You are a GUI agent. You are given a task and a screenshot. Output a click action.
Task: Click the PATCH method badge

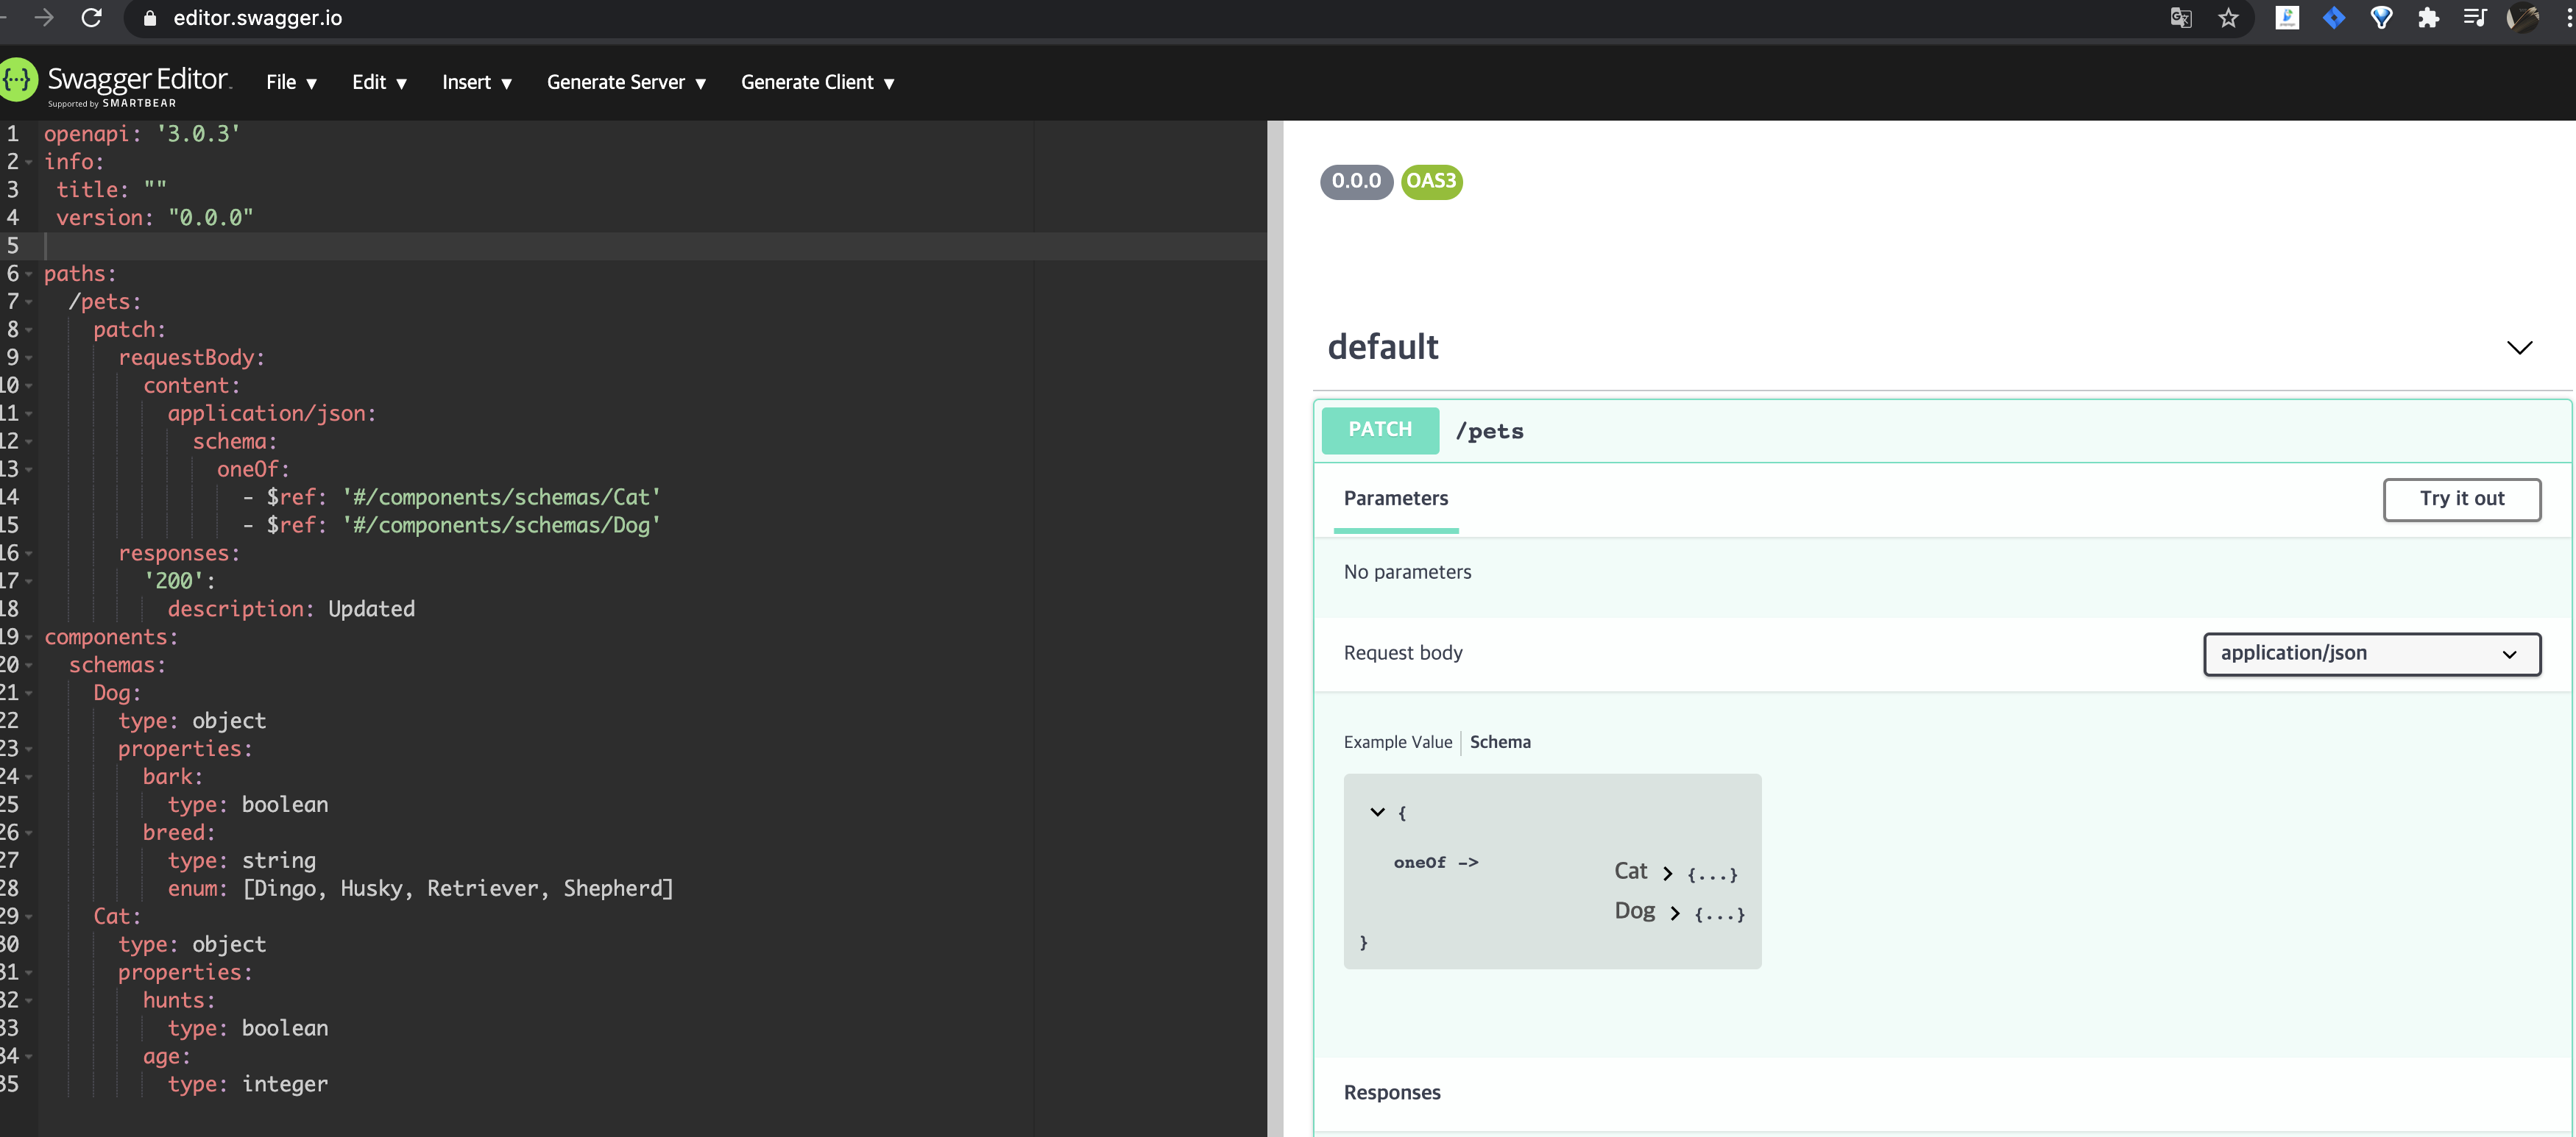pos(1380,430)
